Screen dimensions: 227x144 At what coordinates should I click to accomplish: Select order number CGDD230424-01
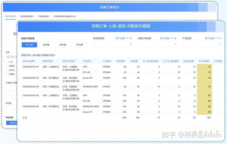[31, 67]
